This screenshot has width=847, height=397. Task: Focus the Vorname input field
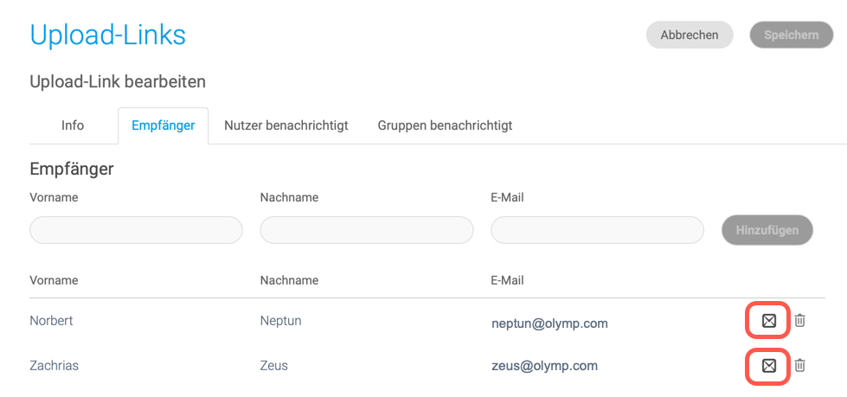[x=136, y=231]
